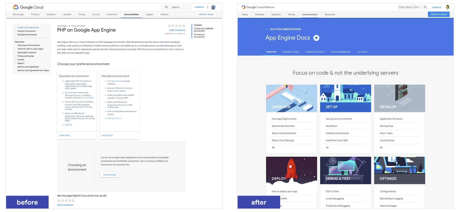Expand Pricing and Quotas in the sidebar

click(16, 56)
